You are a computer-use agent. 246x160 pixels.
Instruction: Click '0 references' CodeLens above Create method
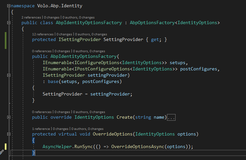(x=42, y=112)
